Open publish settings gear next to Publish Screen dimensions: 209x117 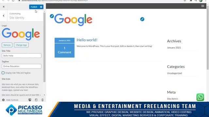point(41,7)
